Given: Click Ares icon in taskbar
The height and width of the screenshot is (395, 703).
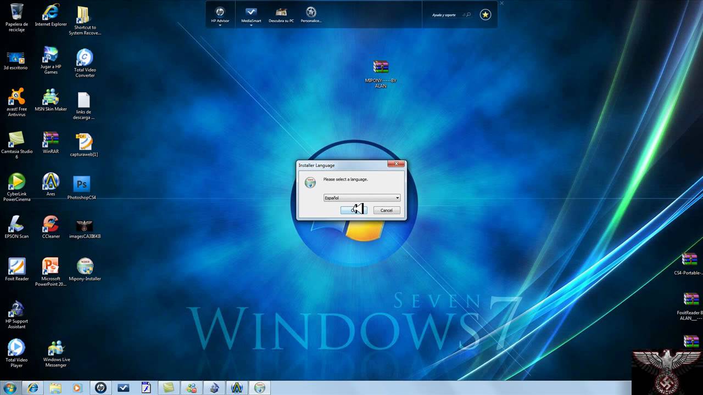Looking at the screenshot, I should [x=237, y=388].
